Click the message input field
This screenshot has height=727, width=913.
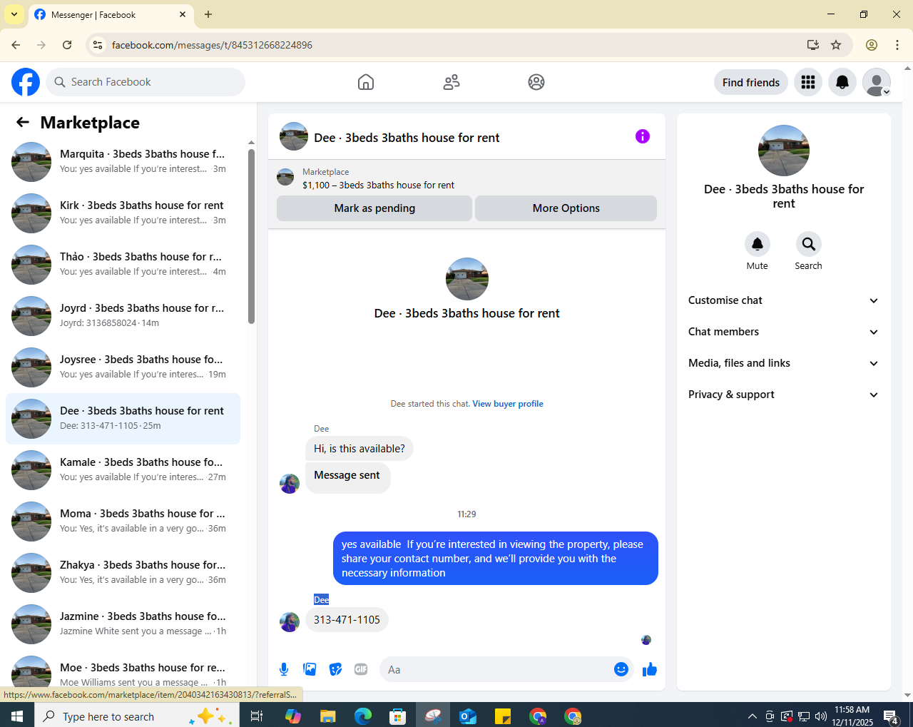coord(496,669)
